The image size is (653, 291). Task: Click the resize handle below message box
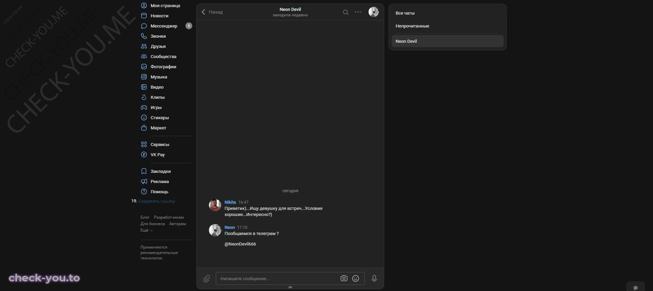point(290,287)
